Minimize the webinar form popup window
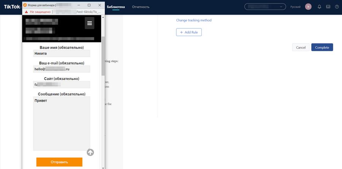This screenshot has width=342, height=169. [79, 5]
